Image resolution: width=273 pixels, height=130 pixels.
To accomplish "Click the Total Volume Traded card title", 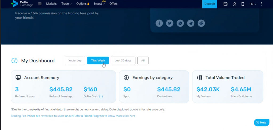I will pyautogui.click(x=225, y=78).
